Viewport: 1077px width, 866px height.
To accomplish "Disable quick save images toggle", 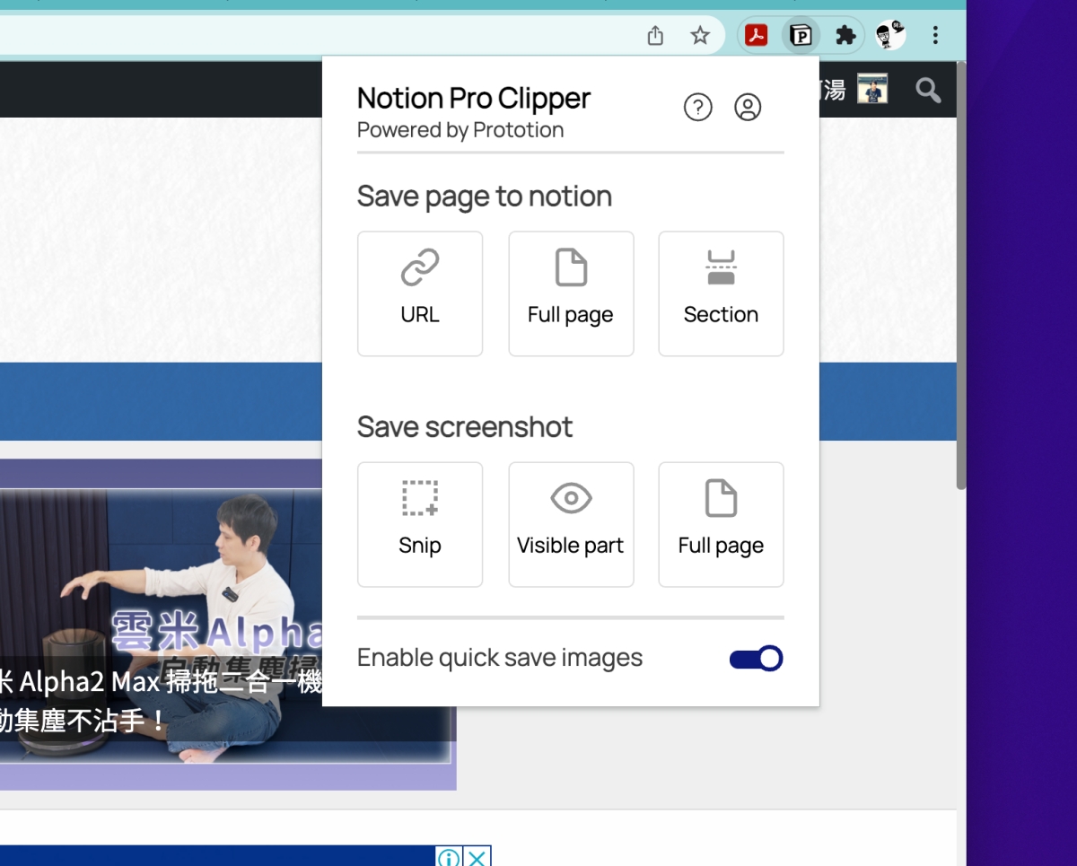I will click(x=756, y=659).
